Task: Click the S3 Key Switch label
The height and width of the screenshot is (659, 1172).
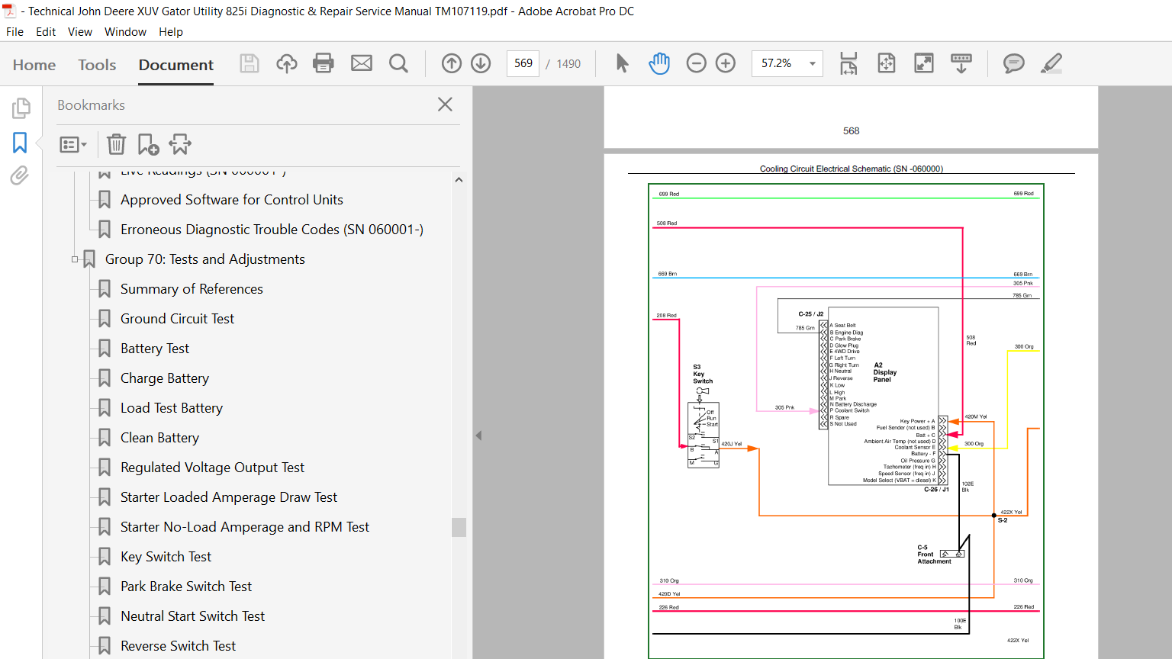Action: click(x=703, y=374)
